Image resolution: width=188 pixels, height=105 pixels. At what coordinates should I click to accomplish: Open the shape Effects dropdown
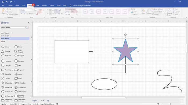pos(134,14)
